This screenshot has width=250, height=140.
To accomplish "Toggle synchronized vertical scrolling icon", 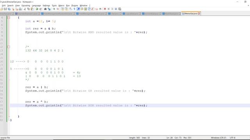I will pyautogui.click(x=62, y=9).
